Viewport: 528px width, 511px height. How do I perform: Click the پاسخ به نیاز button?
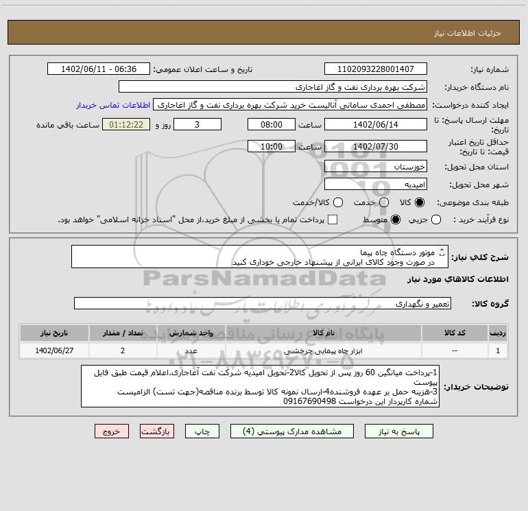pos(398,431)
